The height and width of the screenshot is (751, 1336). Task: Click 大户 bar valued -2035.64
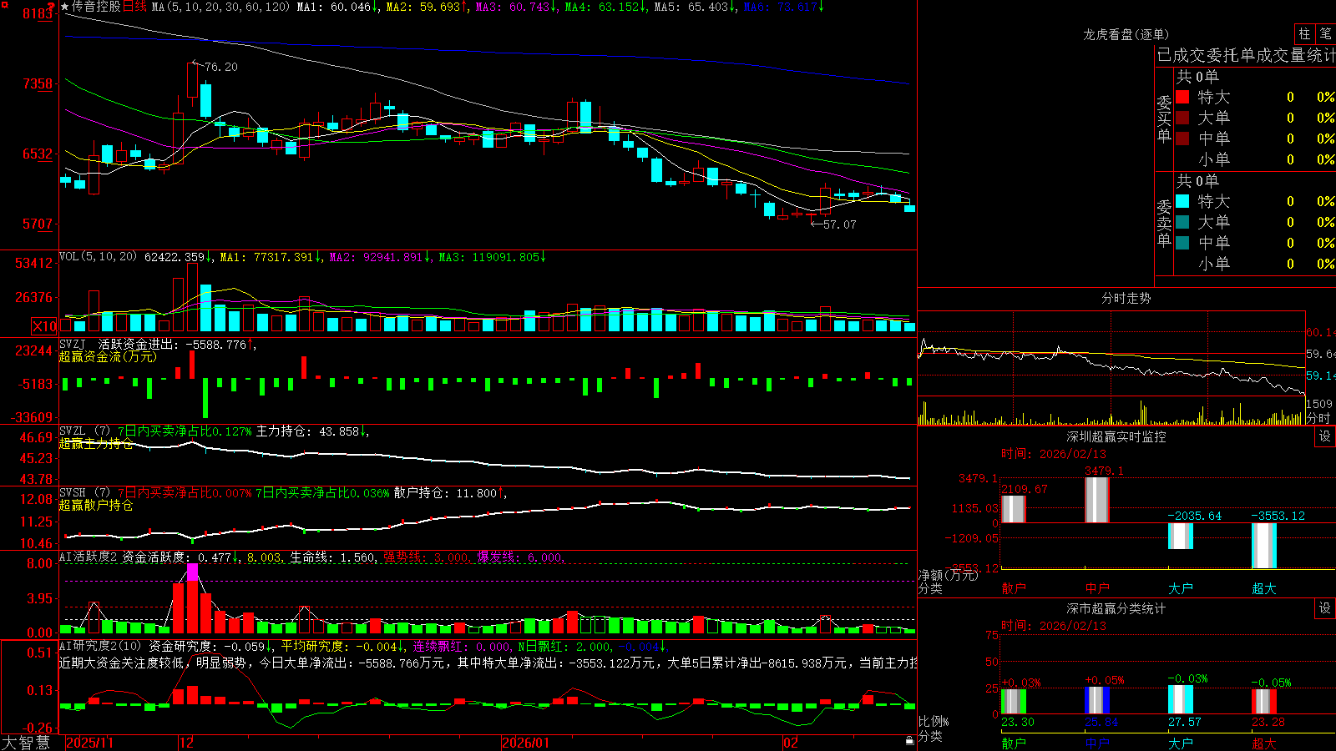(1180, 536)
